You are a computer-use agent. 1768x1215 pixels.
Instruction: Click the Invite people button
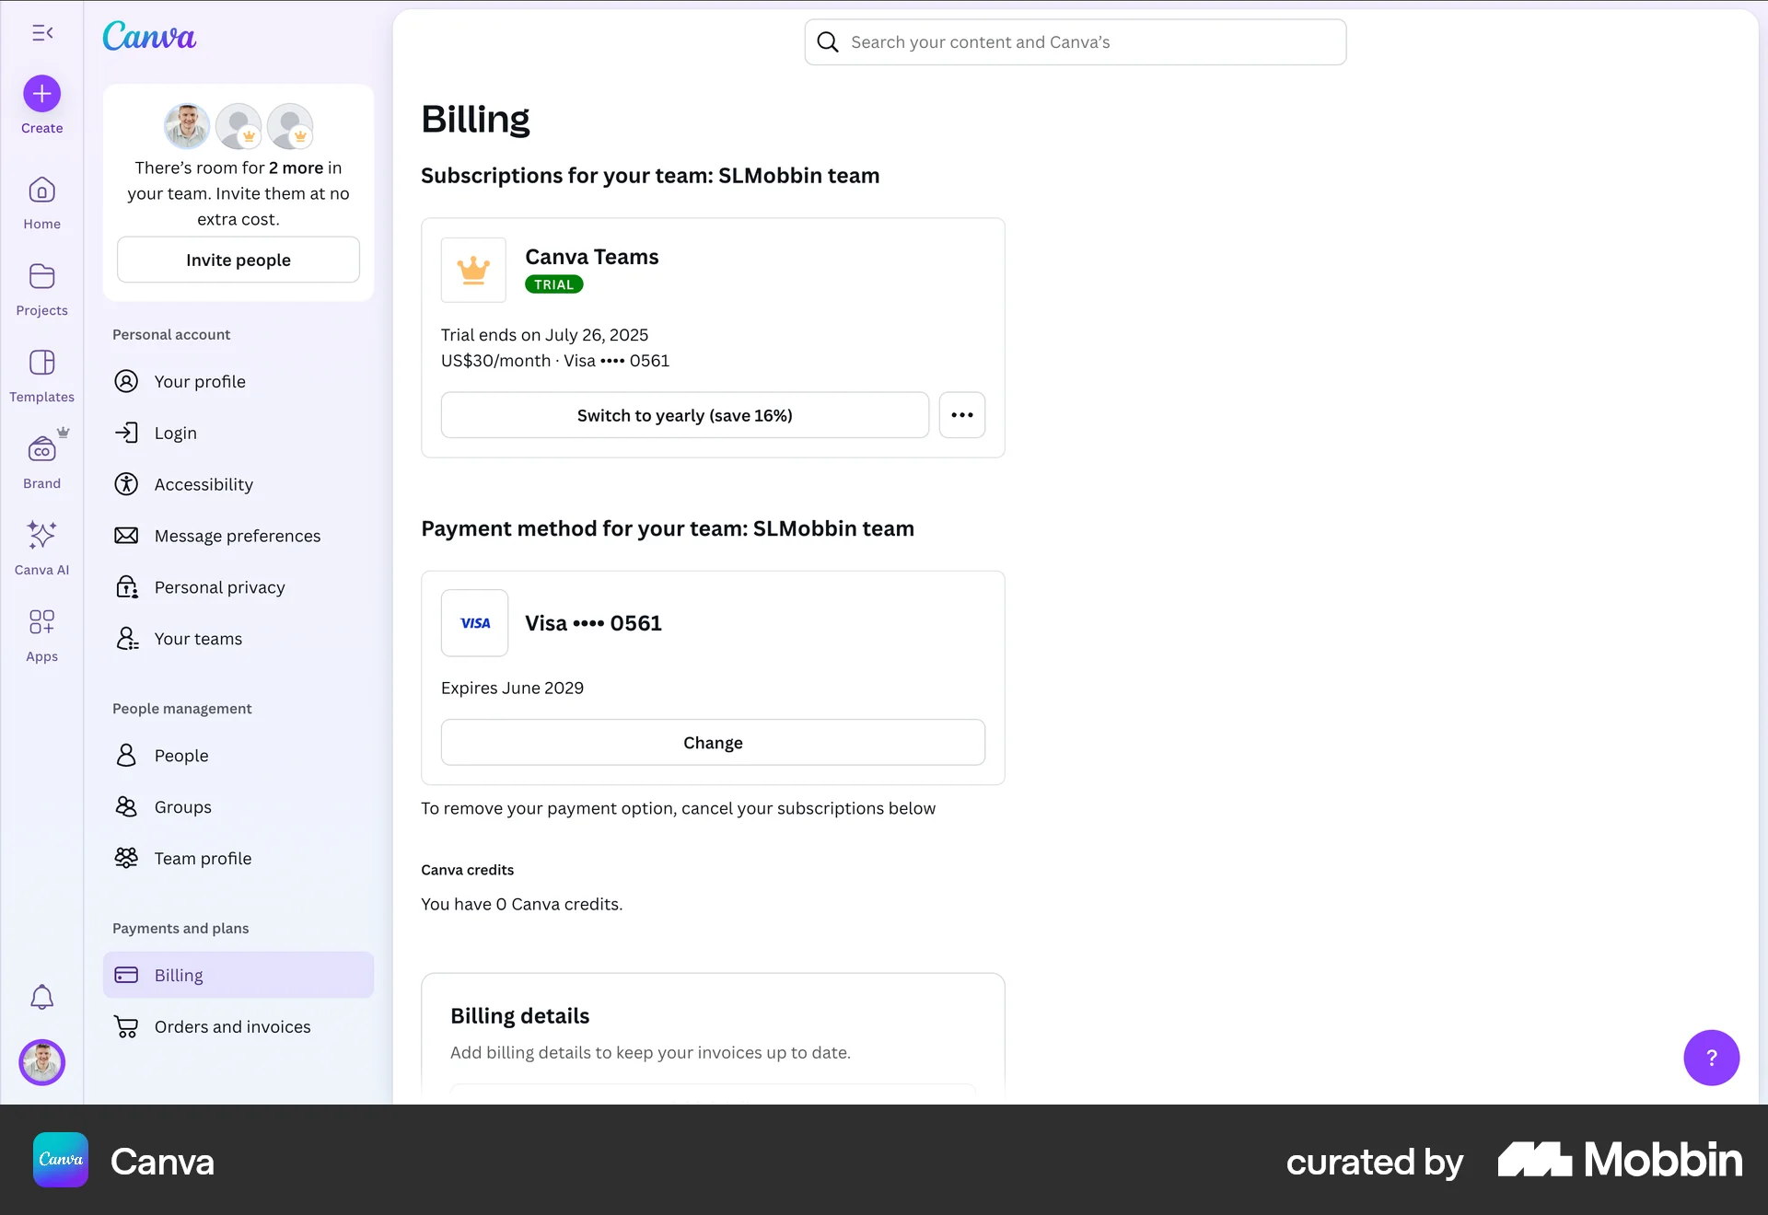tap(238, 260)
